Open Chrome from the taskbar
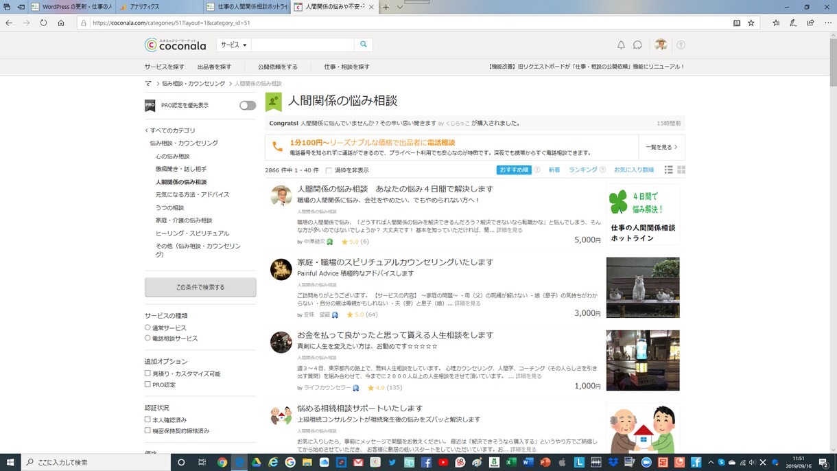Image resolution: width=837 pixels, height=471 pixels. 222,463
